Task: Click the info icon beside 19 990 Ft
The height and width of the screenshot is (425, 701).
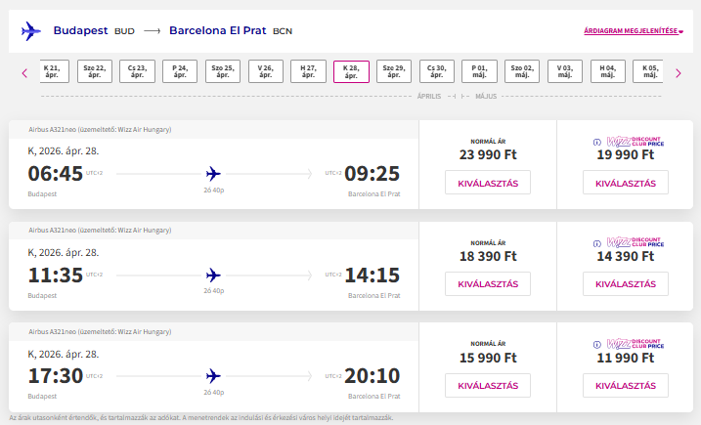Action: 596,142
